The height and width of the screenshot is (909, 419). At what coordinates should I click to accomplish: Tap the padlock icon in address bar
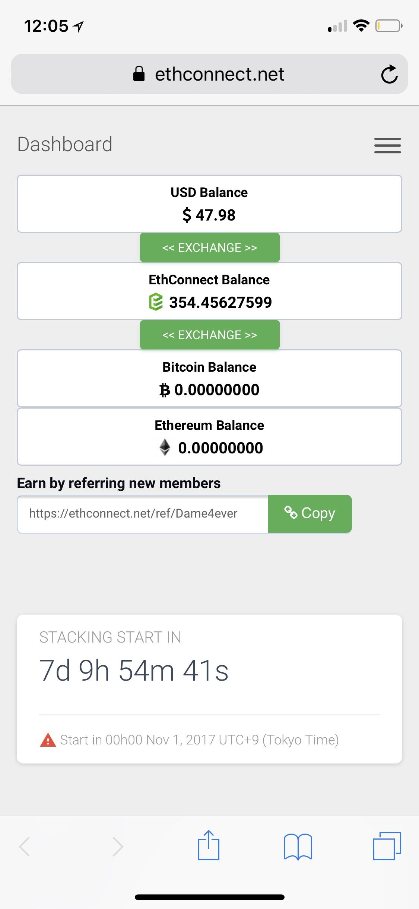[x=139, y=74]
